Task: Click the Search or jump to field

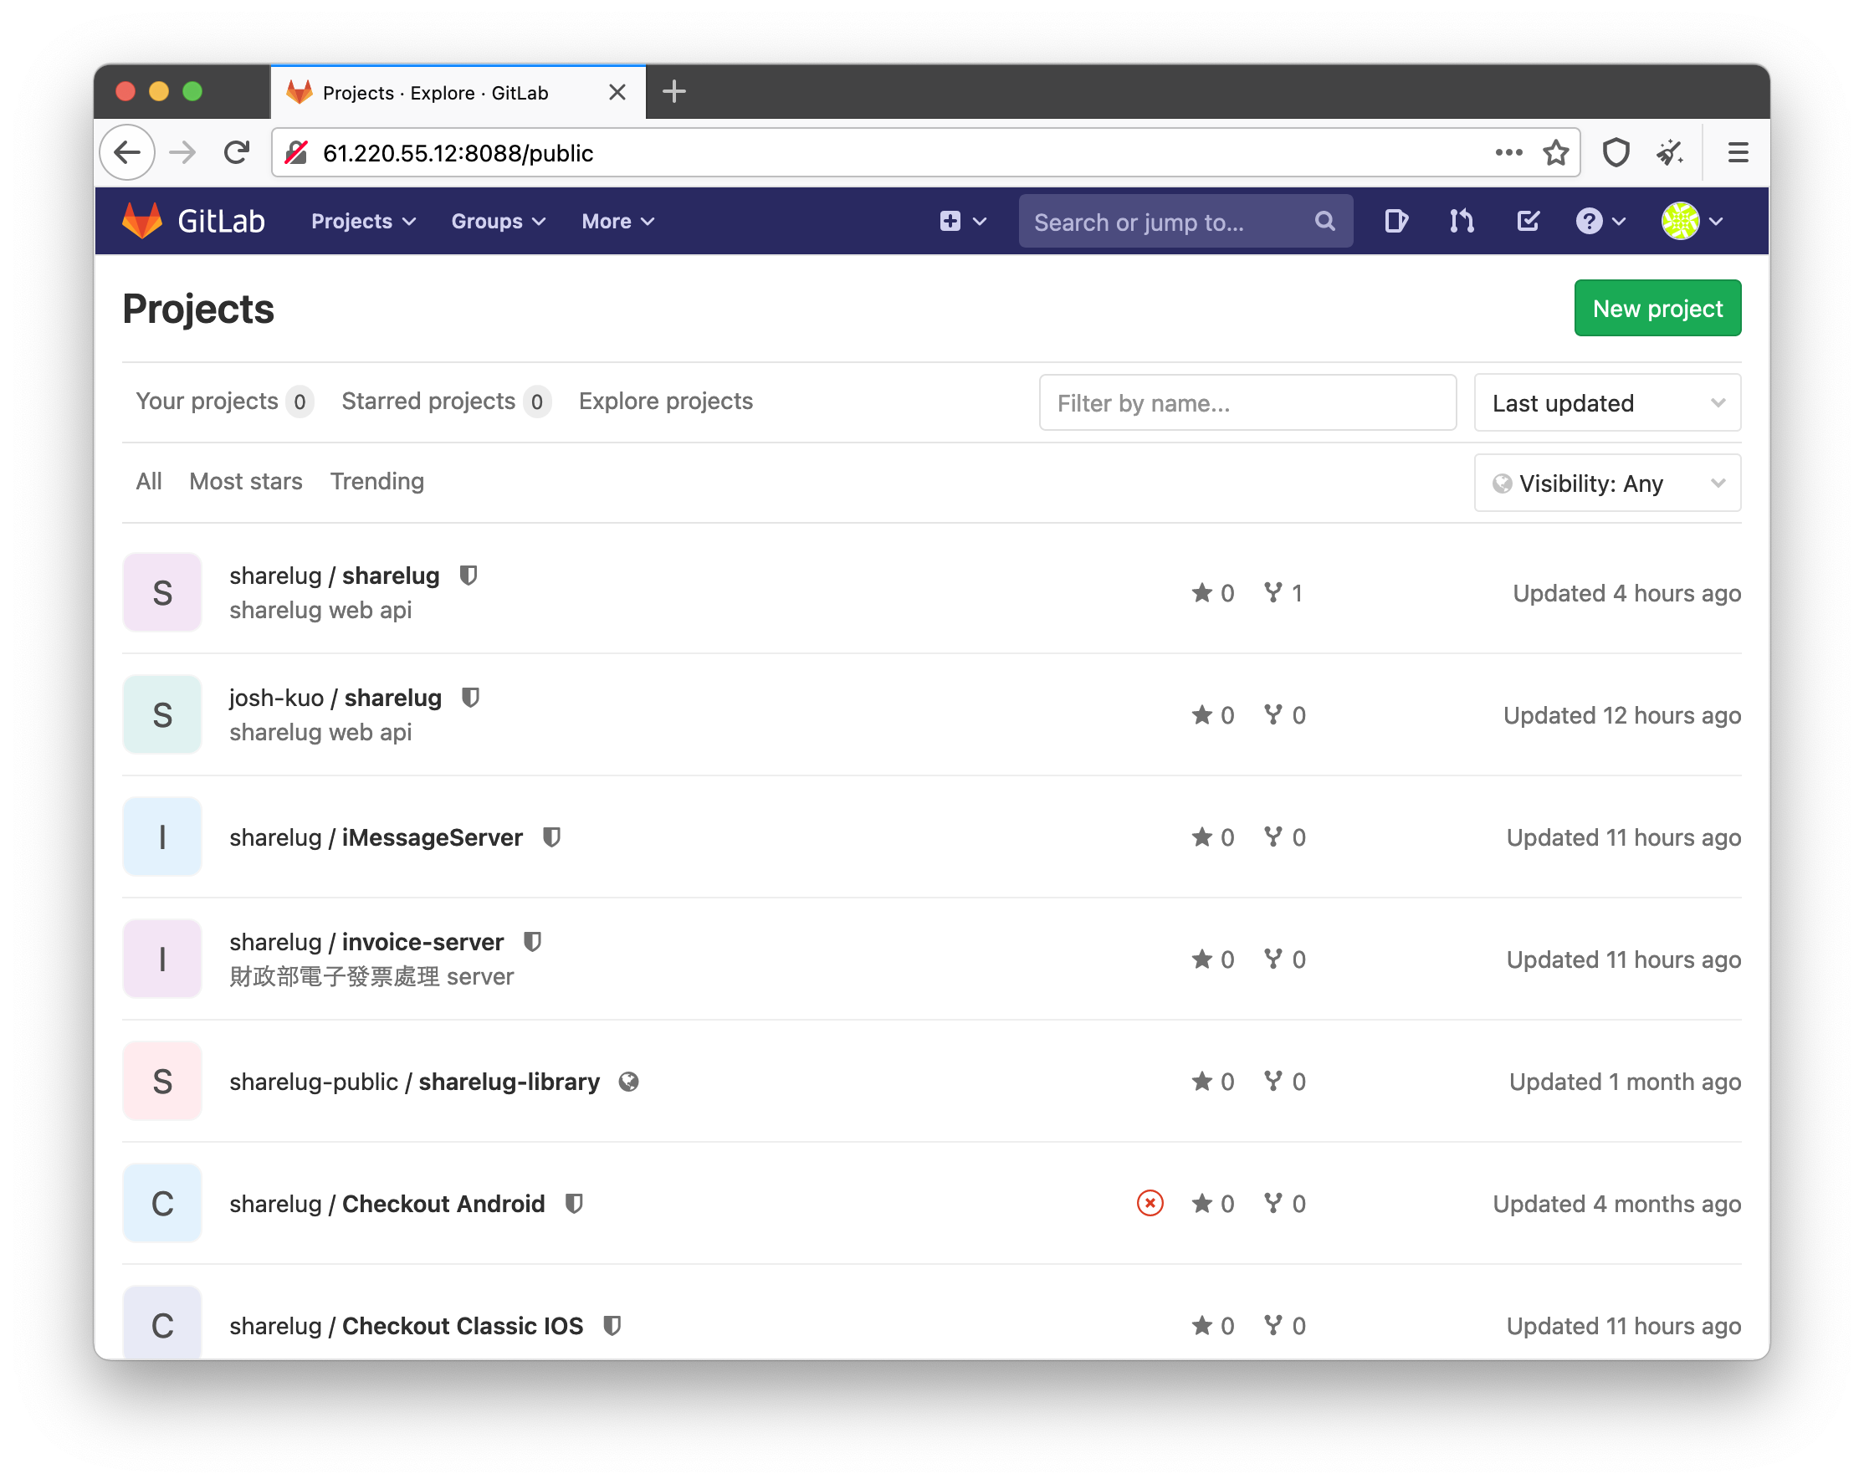Action: (1185, 221)
